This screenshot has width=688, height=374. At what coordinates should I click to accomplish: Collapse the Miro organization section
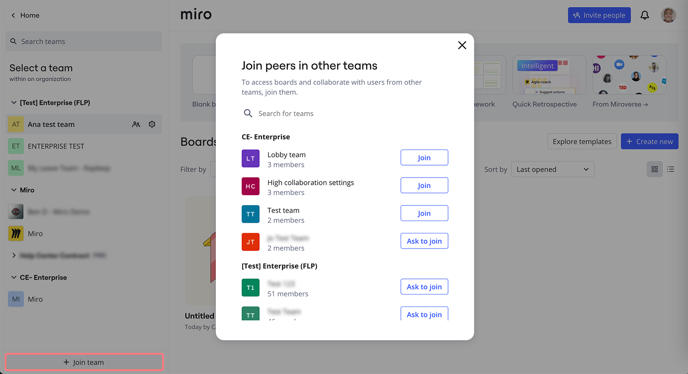point(14,190)
